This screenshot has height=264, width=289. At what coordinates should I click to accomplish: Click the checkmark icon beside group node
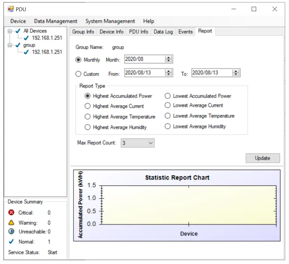point(18,45)
